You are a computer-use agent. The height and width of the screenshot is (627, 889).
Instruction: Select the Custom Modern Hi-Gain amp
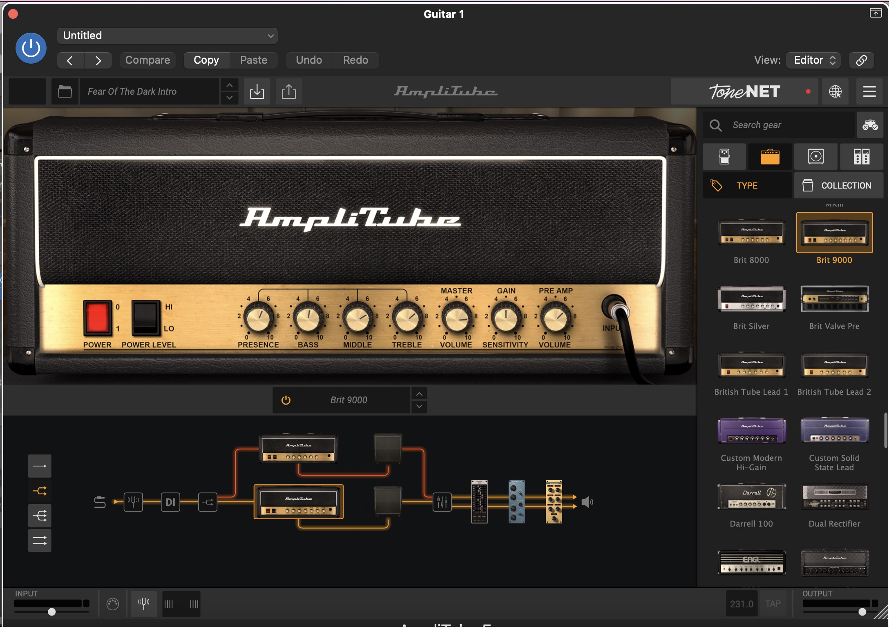pyautogui.click(x=751, y=431)
